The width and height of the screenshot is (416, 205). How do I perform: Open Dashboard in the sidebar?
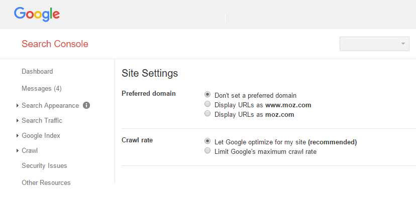click(37, 72)
